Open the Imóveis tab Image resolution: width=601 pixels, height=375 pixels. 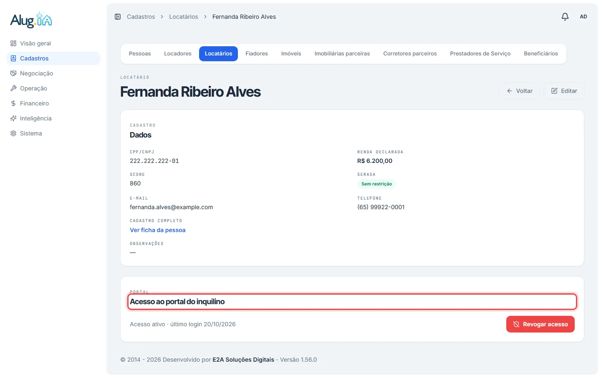tap(291, 54)
